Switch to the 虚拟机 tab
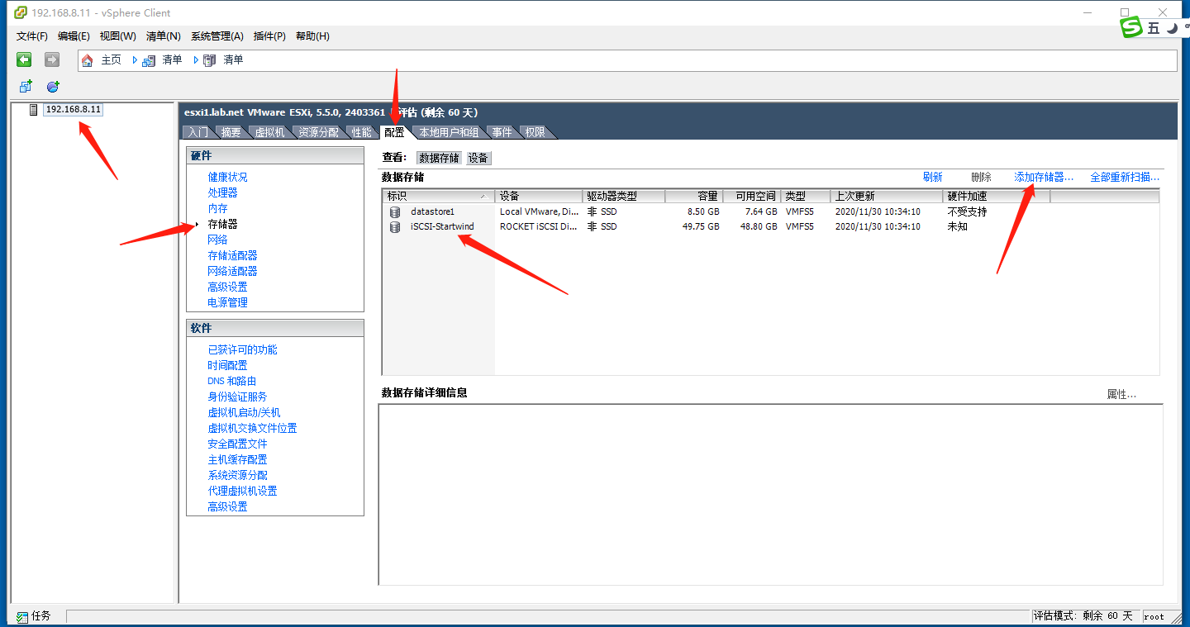Viewport: 1190px width, 627px height. click(x=269, y=132)
